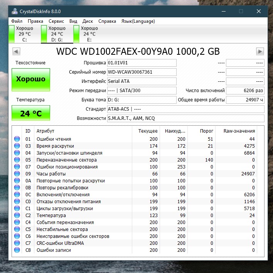Click status circle of Повторы рекалибровки row
Viewport: 273px width, 273px height.
click(17, 187)
